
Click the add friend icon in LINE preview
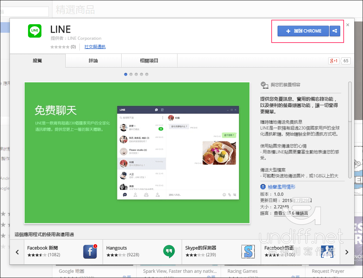[158, 195]
